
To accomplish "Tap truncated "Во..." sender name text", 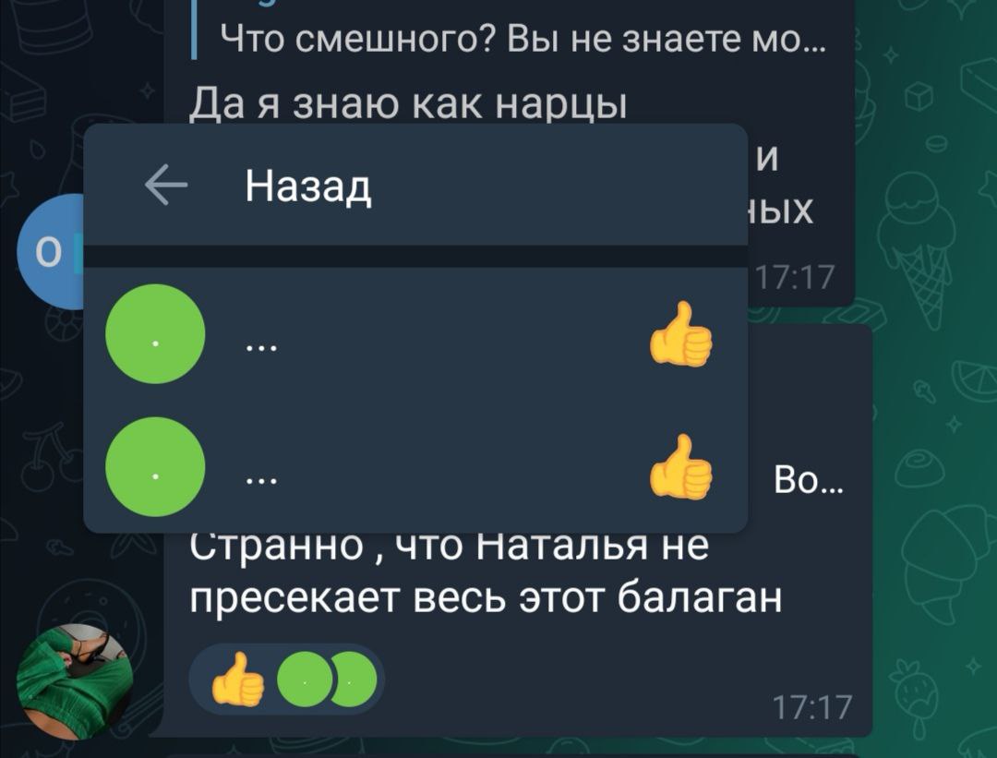I will pos(809,480).
